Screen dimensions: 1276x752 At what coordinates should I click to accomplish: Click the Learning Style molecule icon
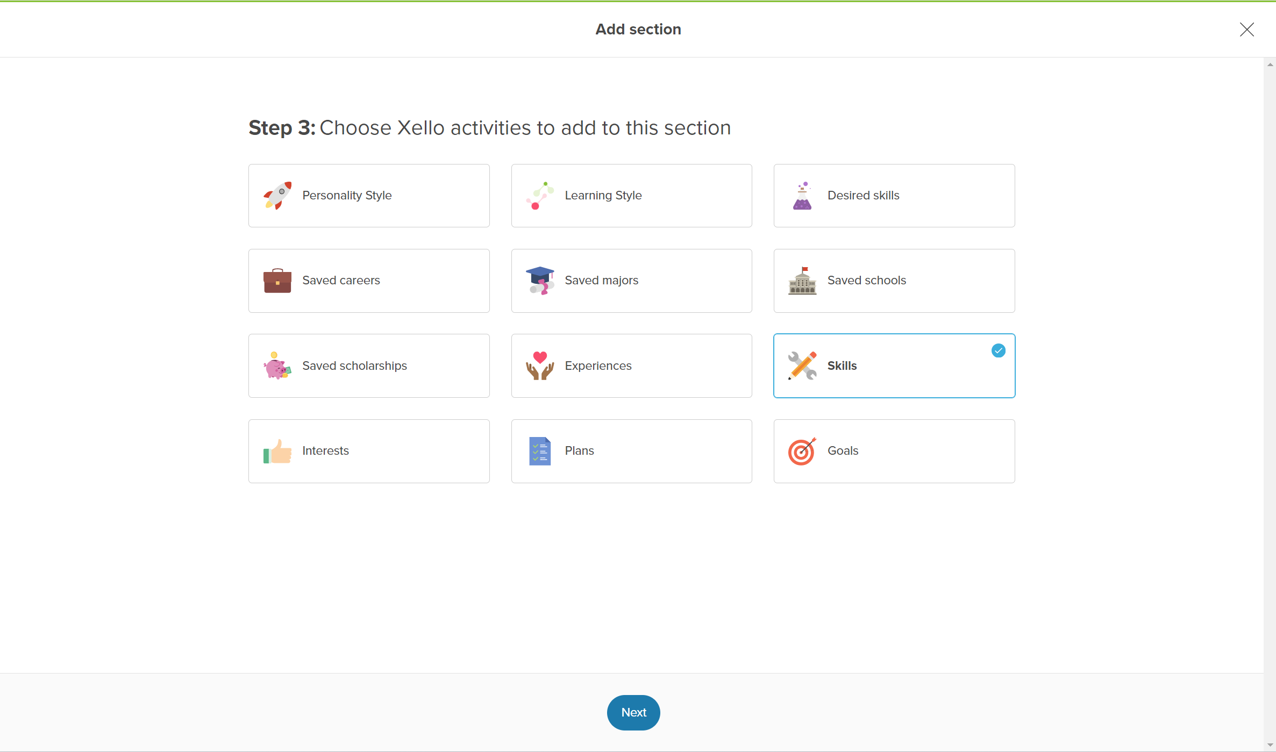click(x=539, y=195)
